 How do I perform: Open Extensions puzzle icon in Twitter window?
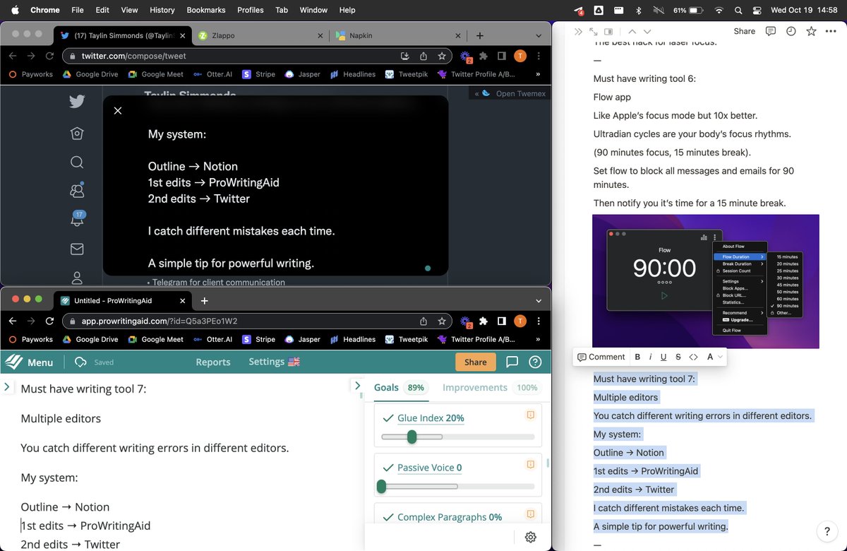pos(483,56)
